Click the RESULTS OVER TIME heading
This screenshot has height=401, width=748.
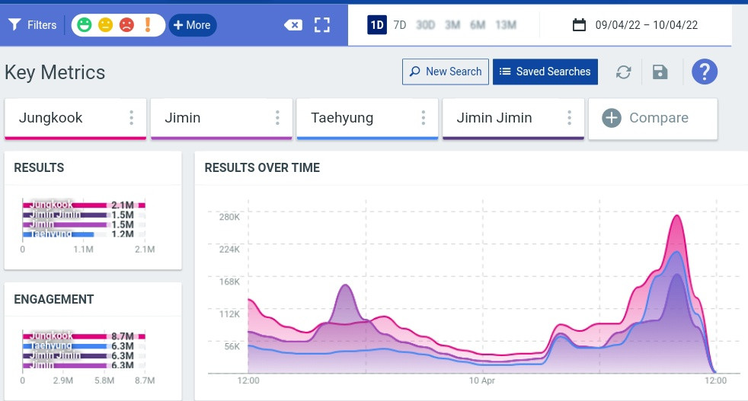coord(262,168)
